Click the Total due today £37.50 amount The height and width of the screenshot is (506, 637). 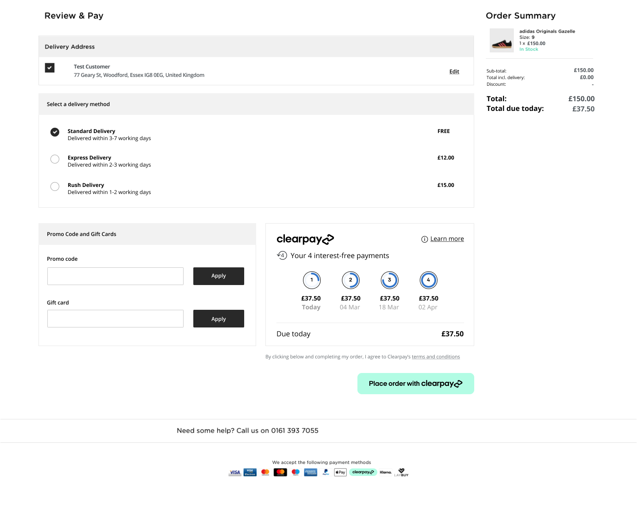click(583, 109)
